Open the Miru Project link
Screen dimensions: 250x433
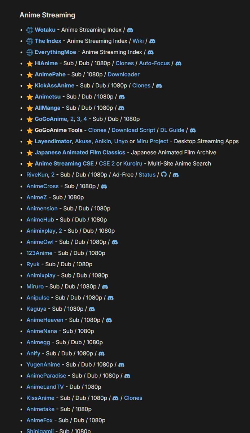(x=153, y=141)
